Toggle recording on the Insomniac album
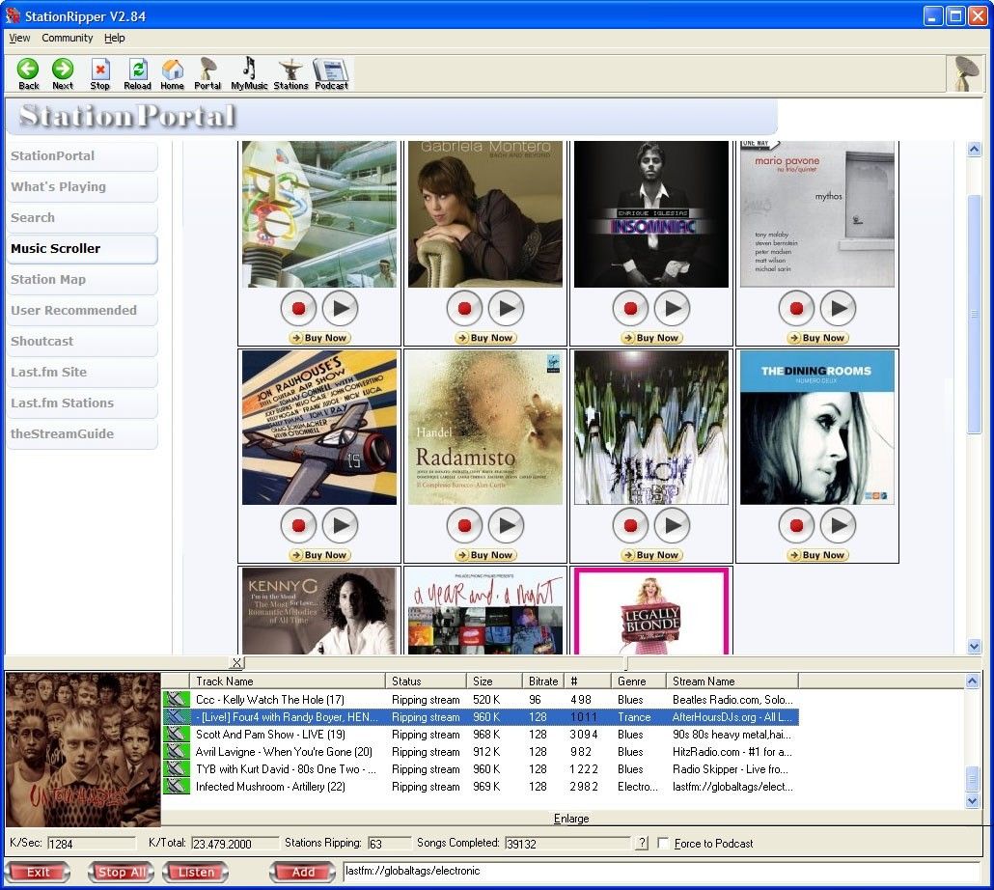Image resolution: width=994 pixels, height=890 pixels. [x=630, y=308]
